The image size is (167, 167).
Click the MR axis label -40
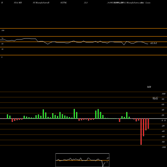163,131
